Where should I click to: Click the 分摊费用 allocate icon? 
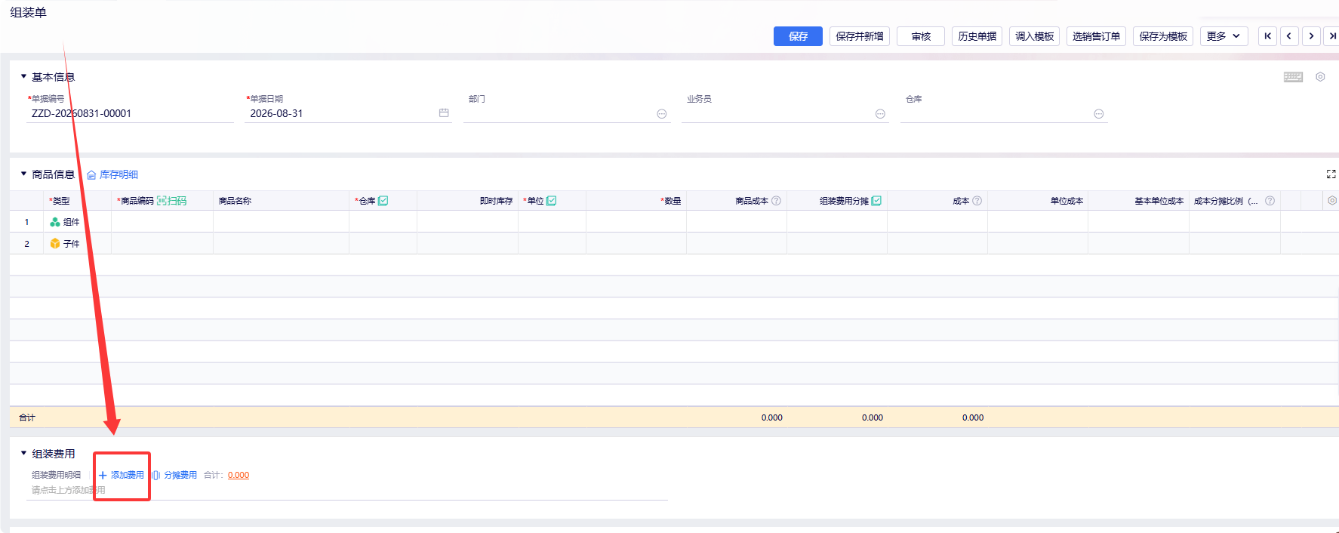156,475
